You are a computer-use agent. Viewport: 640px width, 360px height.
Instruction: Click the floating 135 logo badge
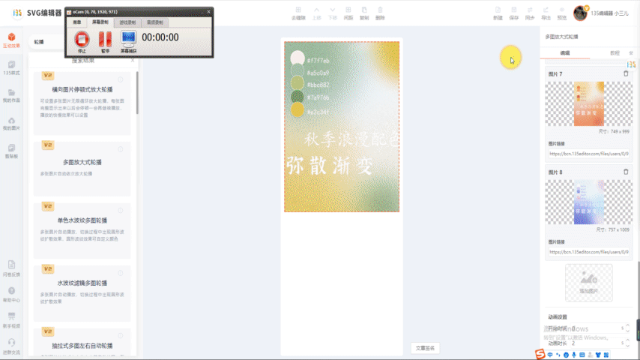631,64
